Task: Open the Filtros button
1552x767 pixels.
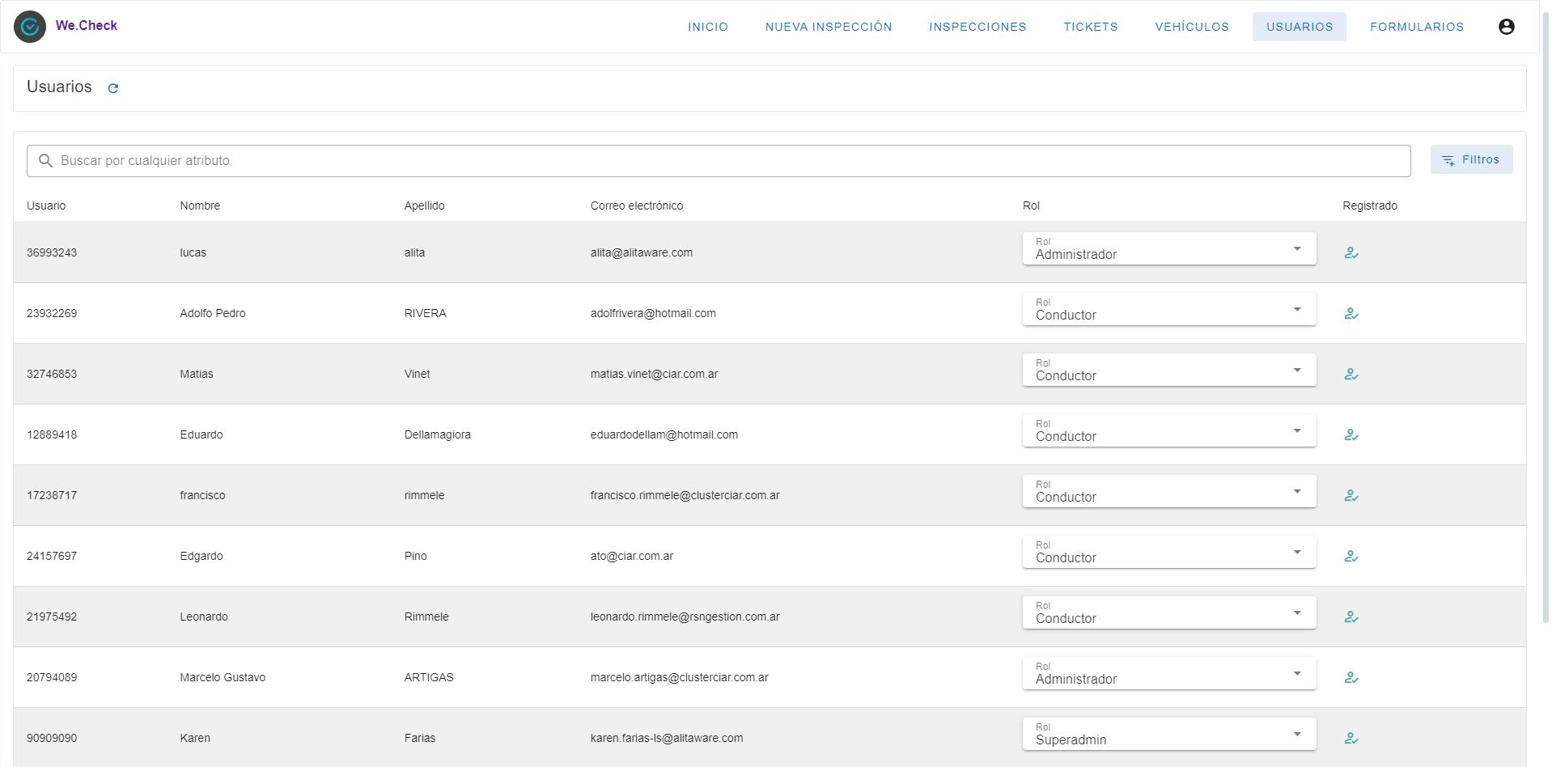Action: (x=1471, y=160)
